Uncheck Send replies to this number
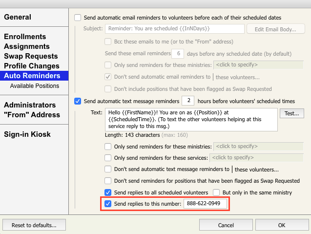The image size is (311, 234). 108,204
